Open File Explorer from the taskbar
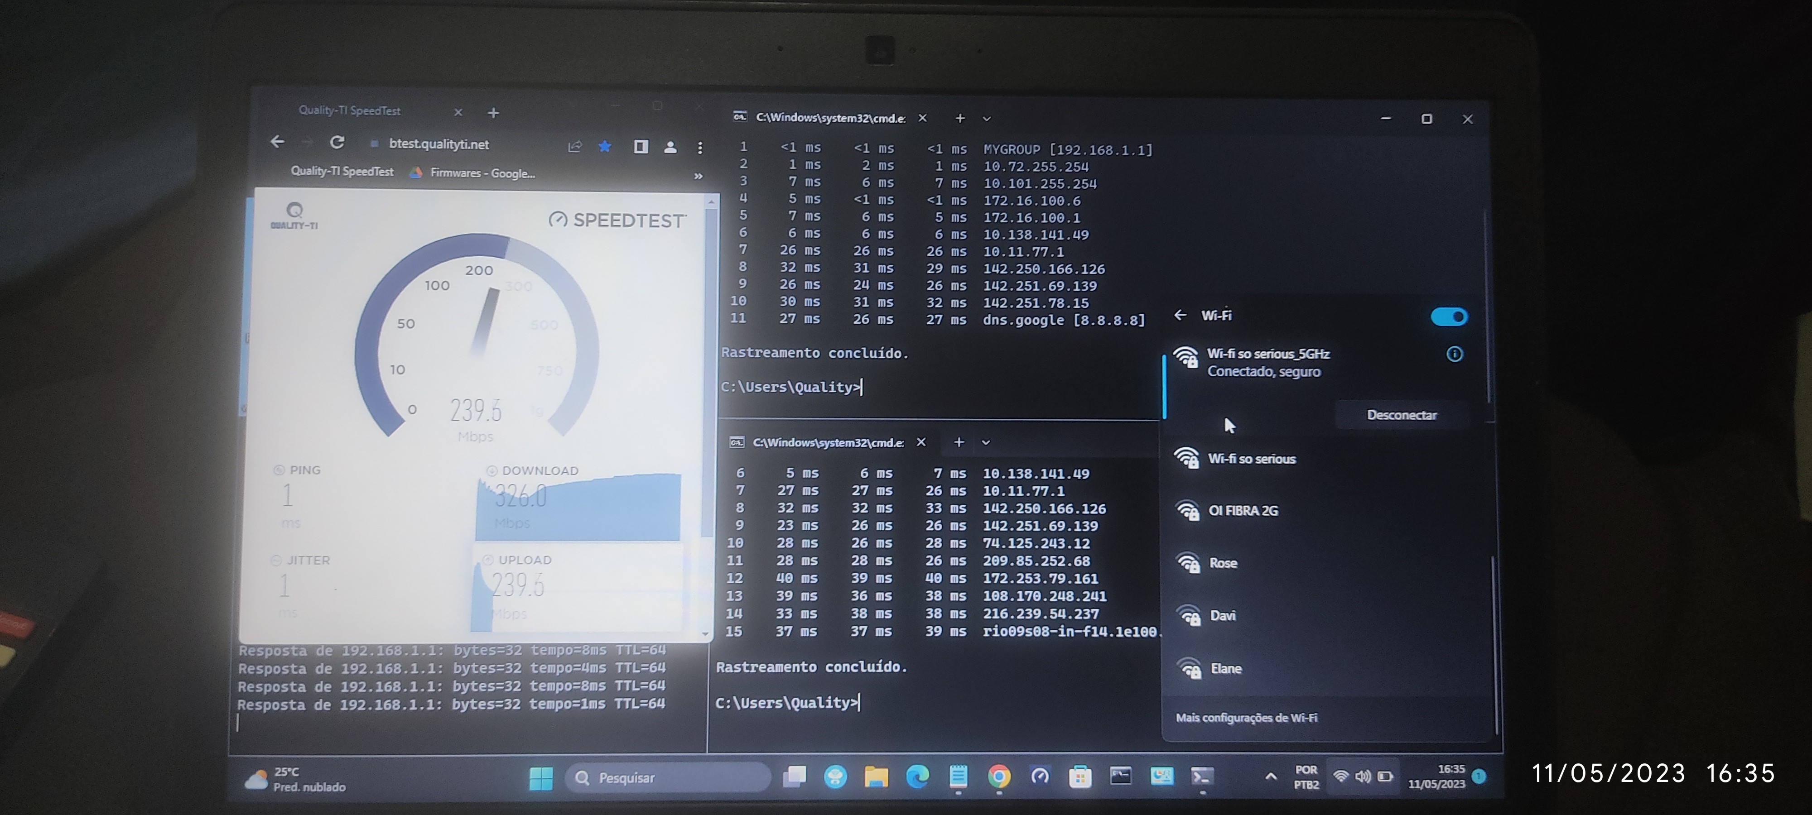Screen dimensions: 1812x815 [876, 777]
